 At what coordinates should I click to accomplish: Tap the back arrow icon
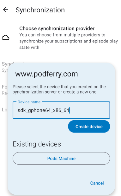(6, 10)
